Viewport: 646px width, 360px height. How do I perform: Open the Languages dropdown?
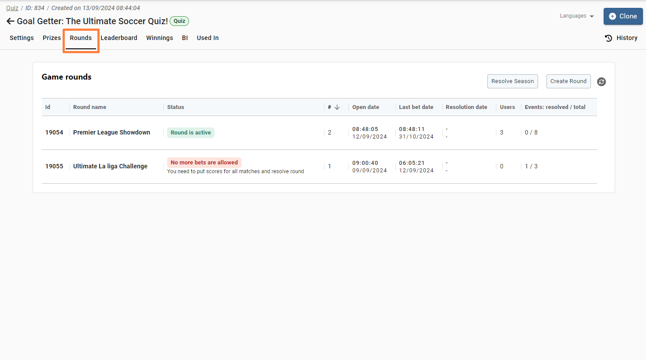point(576,16)
